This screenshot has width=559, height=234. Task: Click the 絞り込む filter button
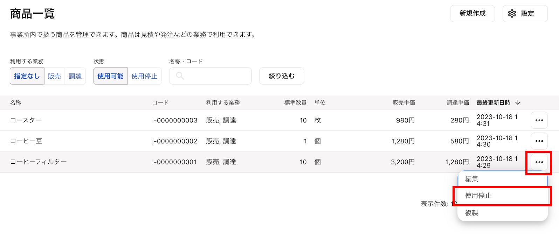282,76
